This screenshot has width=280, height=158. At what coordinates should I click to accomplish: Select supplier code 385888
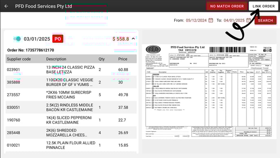point(13,82)
